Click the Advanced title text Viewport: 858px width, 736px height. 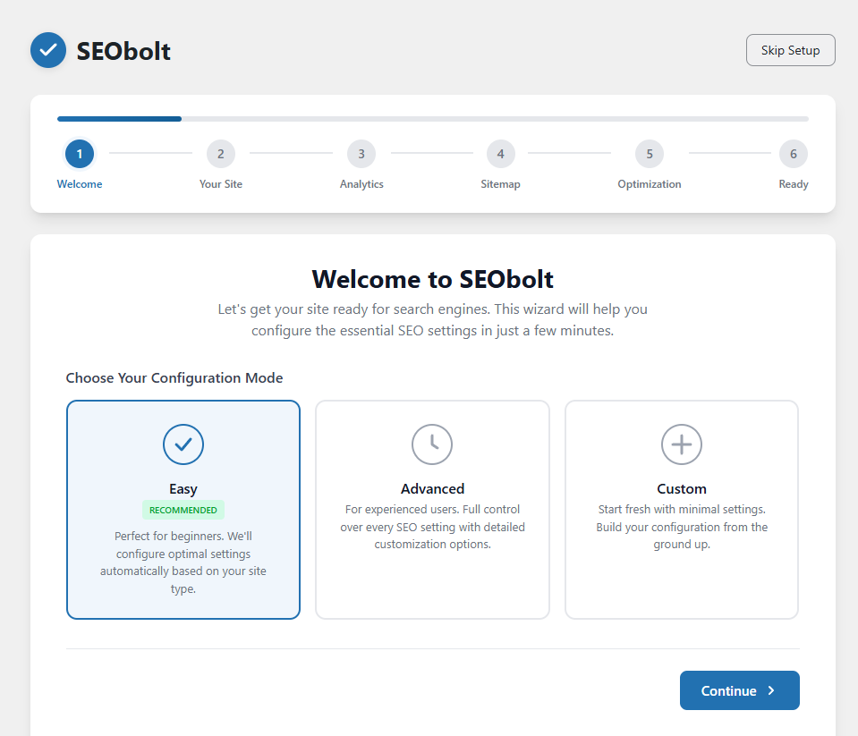[432, 489]
